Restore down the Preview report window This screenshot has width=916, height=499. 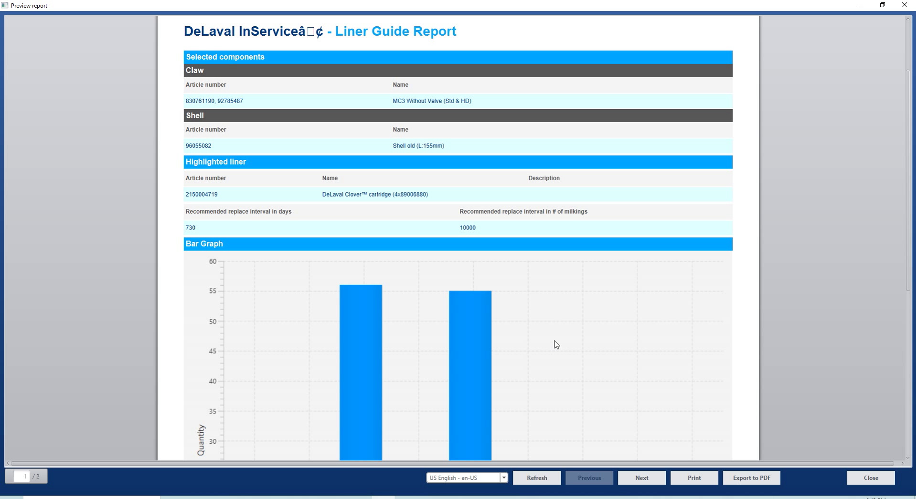click(x=883, y=5)
